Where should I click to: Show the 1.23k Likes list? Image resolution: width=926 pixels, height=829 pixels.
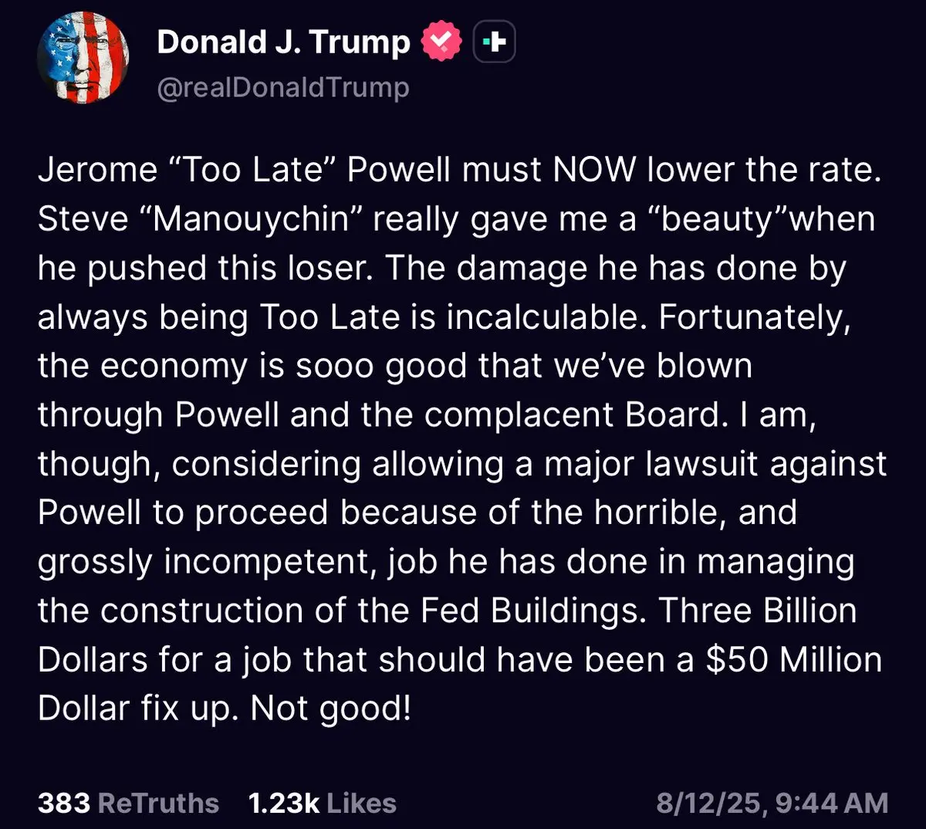click(323, 803)
